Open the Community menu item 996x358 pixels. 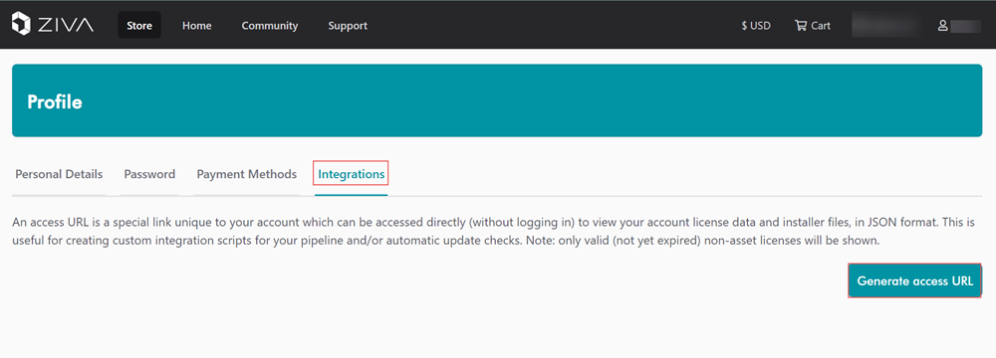pyautogui.click(x=269, y=26)
